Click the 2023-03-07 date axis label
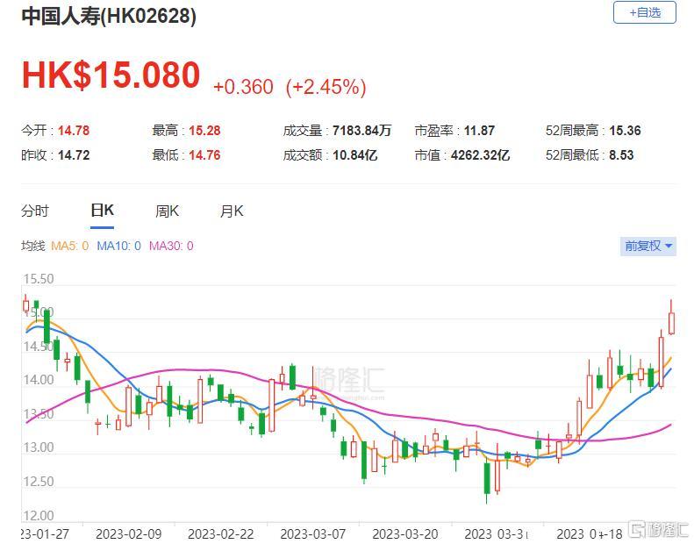 pyautogui.click(x=313, y=534)
